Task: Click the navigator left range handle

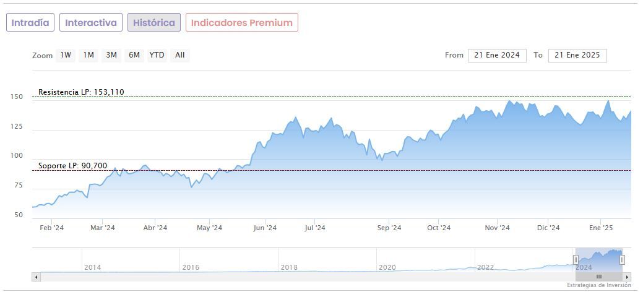Action: [x=576, y=260]
